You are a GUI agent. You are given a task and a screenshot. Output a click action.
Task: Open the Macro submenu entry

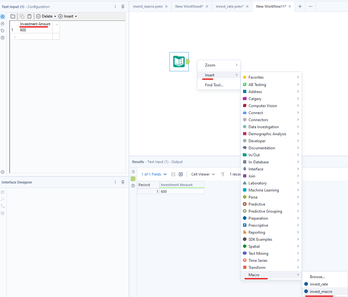(271, 275)
